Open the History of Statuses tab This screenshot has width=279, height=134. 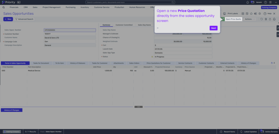pyautogui.click(x=78, y=63)
